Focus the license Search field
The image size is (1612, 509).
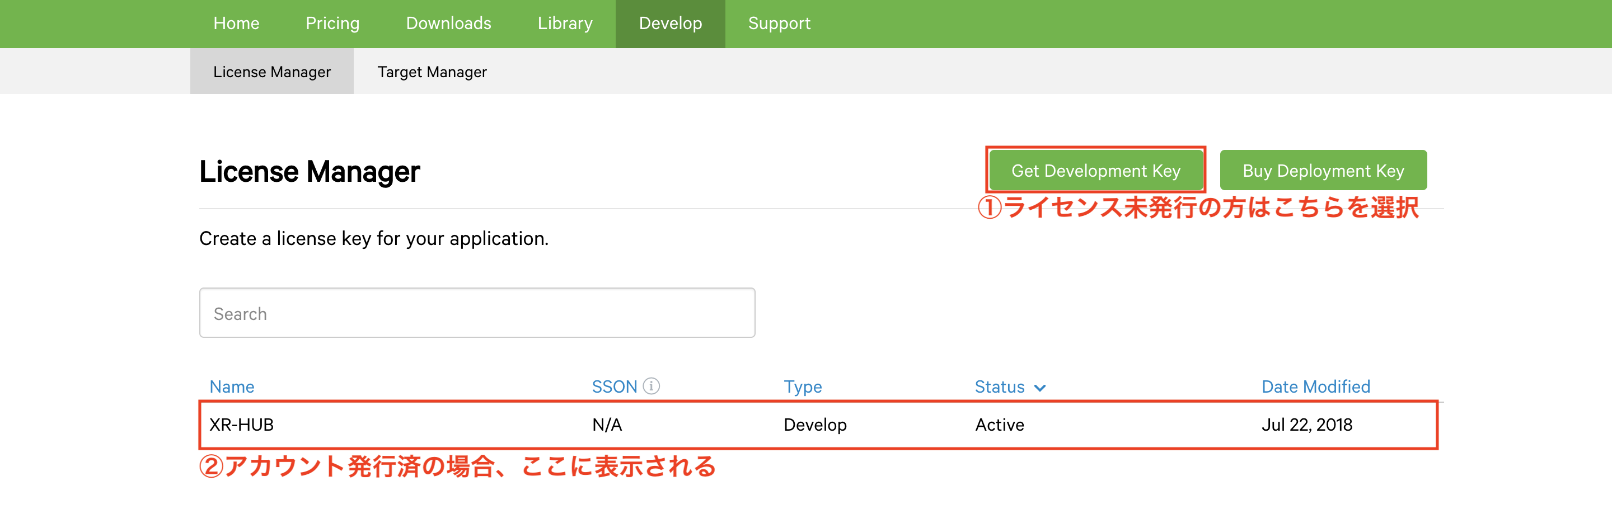[477, 313]
